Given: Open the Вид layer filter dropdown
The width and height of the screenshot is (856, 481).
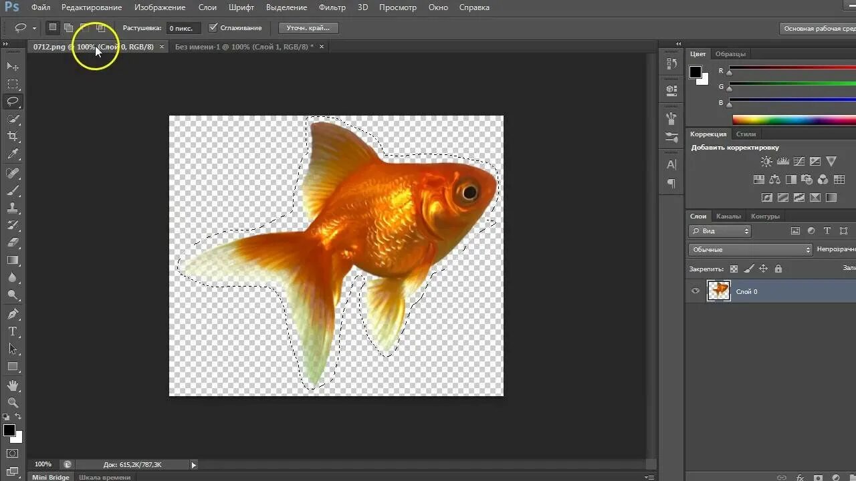Looking at the screenshot, I should tap(720, 231).
